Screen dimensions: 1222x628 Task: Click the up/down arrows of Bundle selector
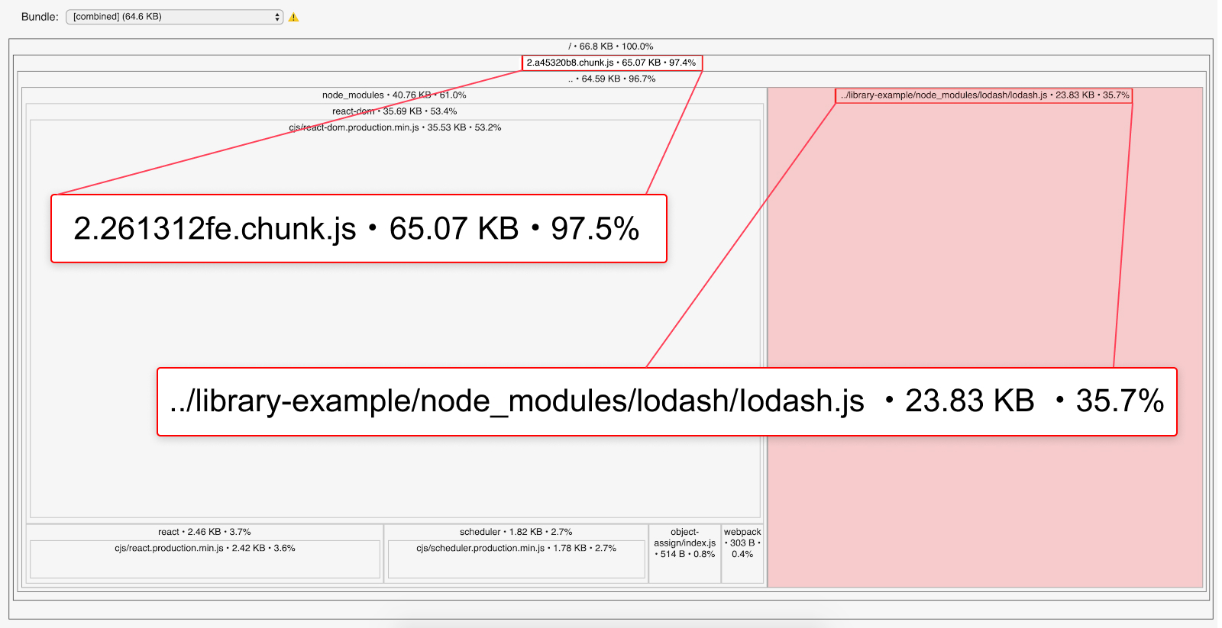point(277,17)
